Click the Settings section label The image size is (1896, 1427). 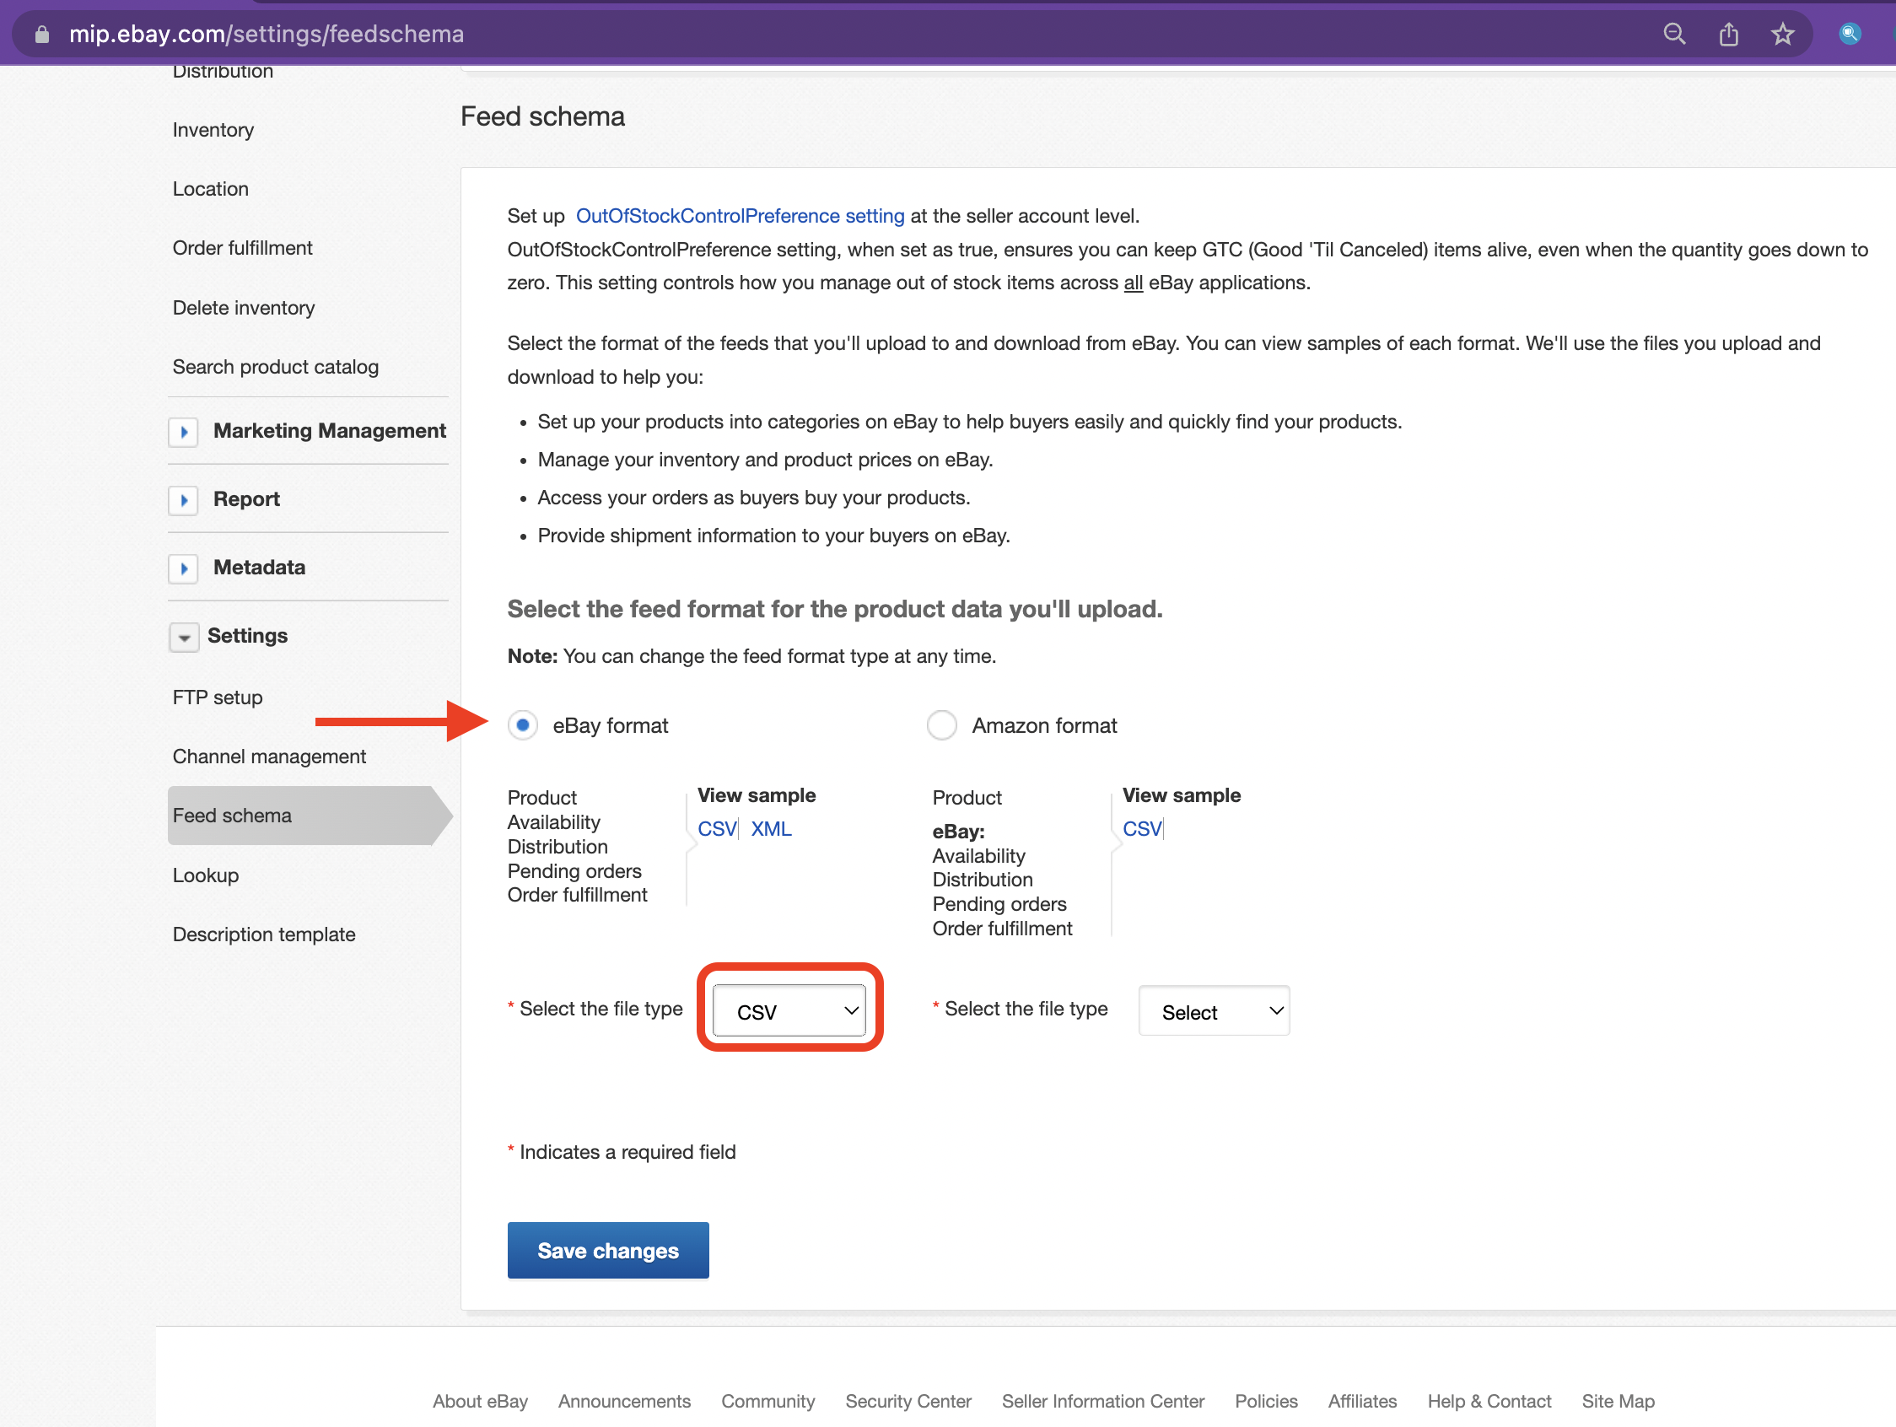tap(247, 636)
